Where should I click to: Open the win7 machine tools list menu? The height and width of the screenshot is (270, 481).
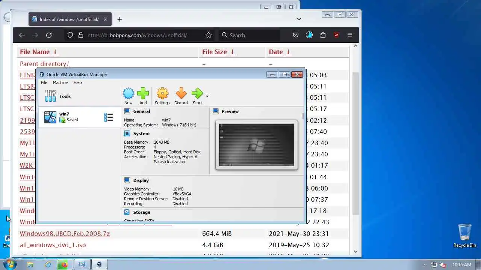pos(109,117)
